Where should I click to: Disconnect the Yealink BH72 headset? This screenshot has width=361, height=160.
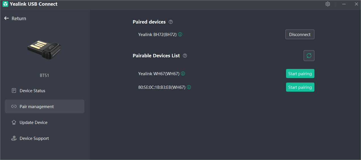pos(300,34)
